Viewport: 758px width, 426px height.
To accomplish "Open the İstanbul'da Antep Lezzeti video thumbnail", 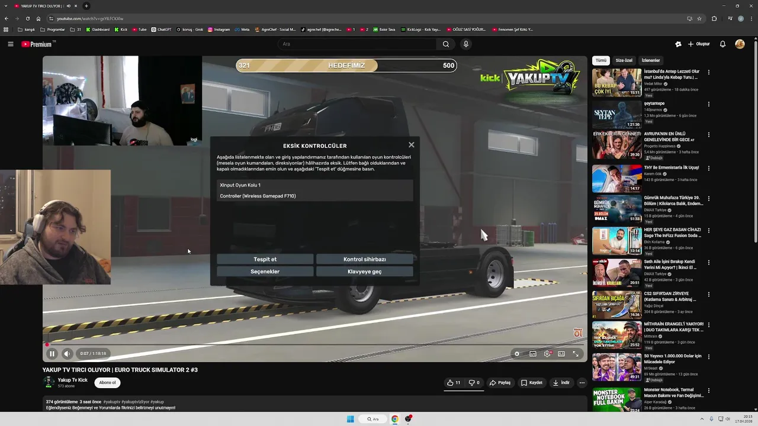I will (x=616, y=82).
